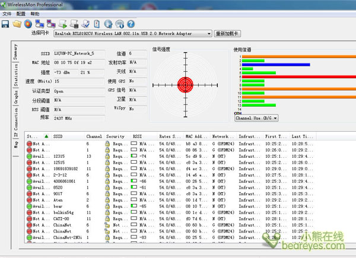Screen dimensions: 356x258
Task: Click the orange channel 1 usage bar
Action: pyautogui.click(x=299, y=57)
